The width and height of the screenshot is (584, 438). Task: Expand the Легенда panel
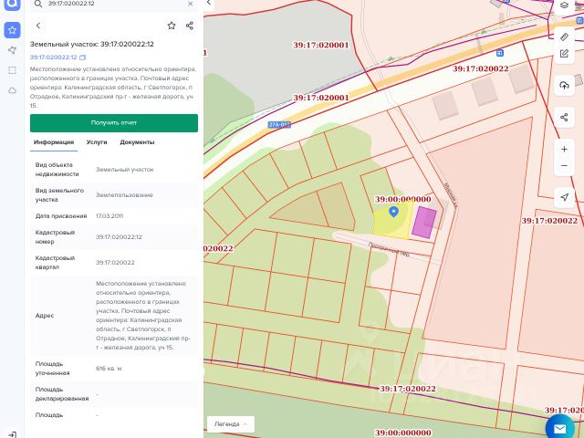231,423
